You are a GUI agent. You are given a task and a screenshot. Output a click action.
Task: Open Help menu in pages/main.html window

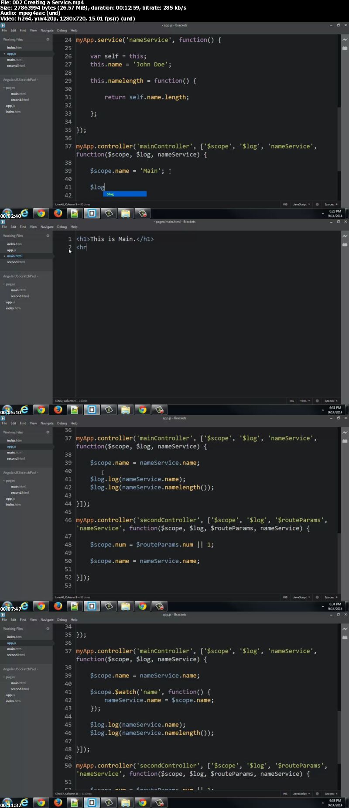[74, 227]
